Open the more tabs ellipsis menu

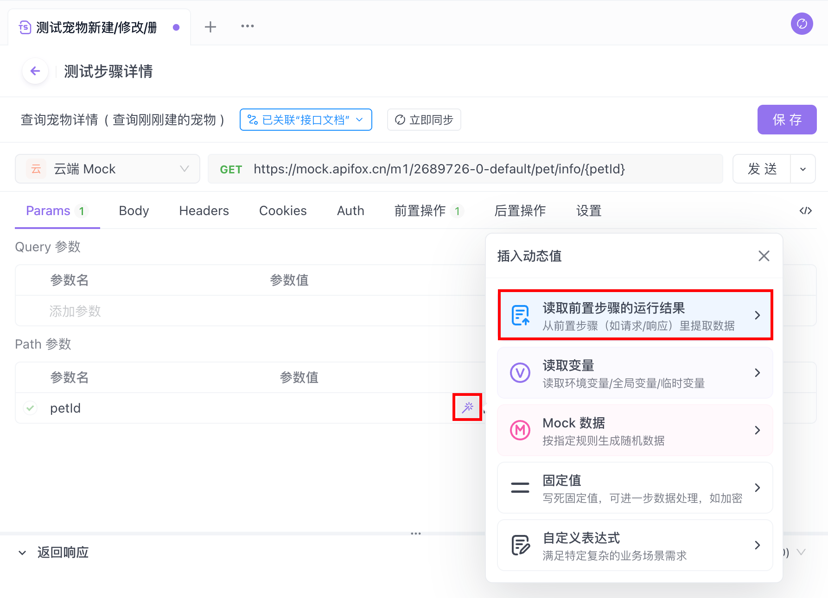247,26
